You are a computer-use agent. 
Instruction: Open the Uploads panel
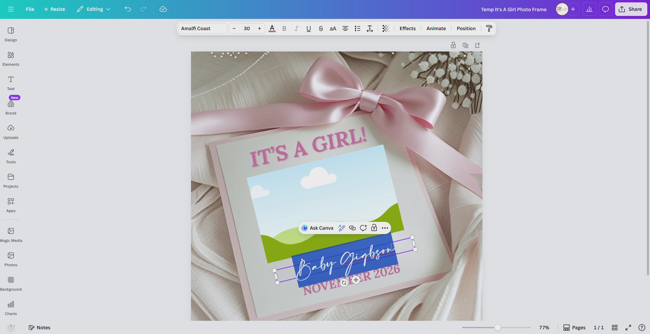tap(11, 131)
